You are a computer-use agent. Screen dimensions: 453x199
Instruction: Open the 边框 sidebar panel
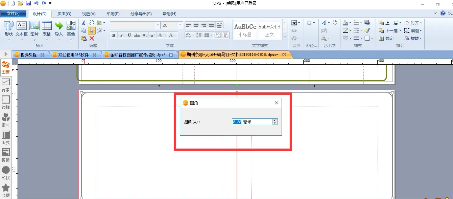pyautogui.click(x=6, y=103)
